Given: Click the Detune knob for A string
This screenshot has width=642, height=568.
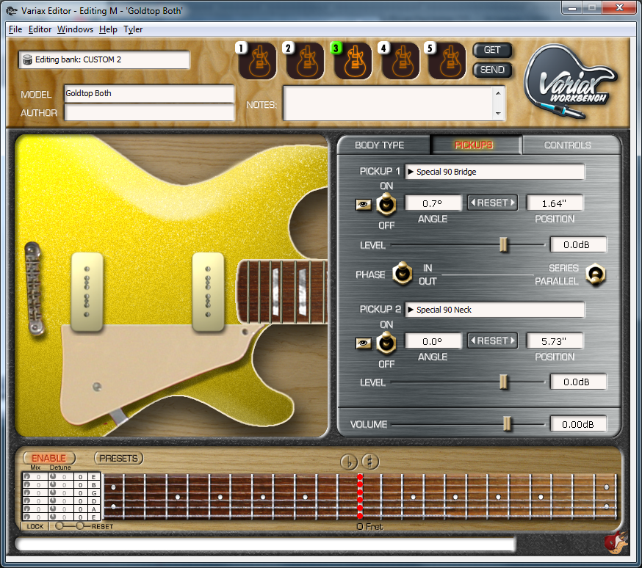Looking at the screenshot, I should pos(53,509).
